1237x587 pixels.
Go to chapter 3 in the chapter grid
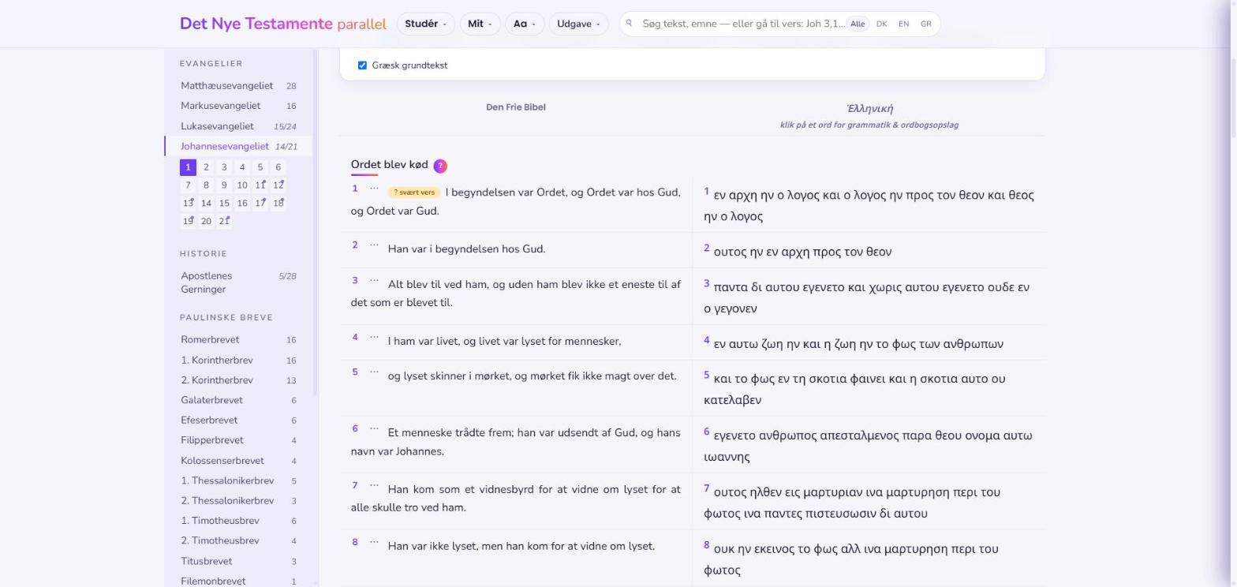point(224,167)
